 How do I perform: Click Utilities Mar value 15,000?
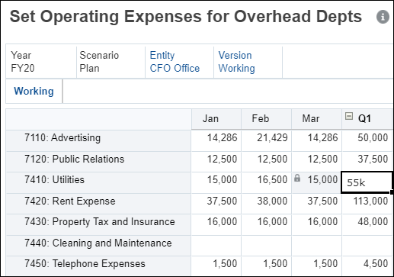pos(322,180)
